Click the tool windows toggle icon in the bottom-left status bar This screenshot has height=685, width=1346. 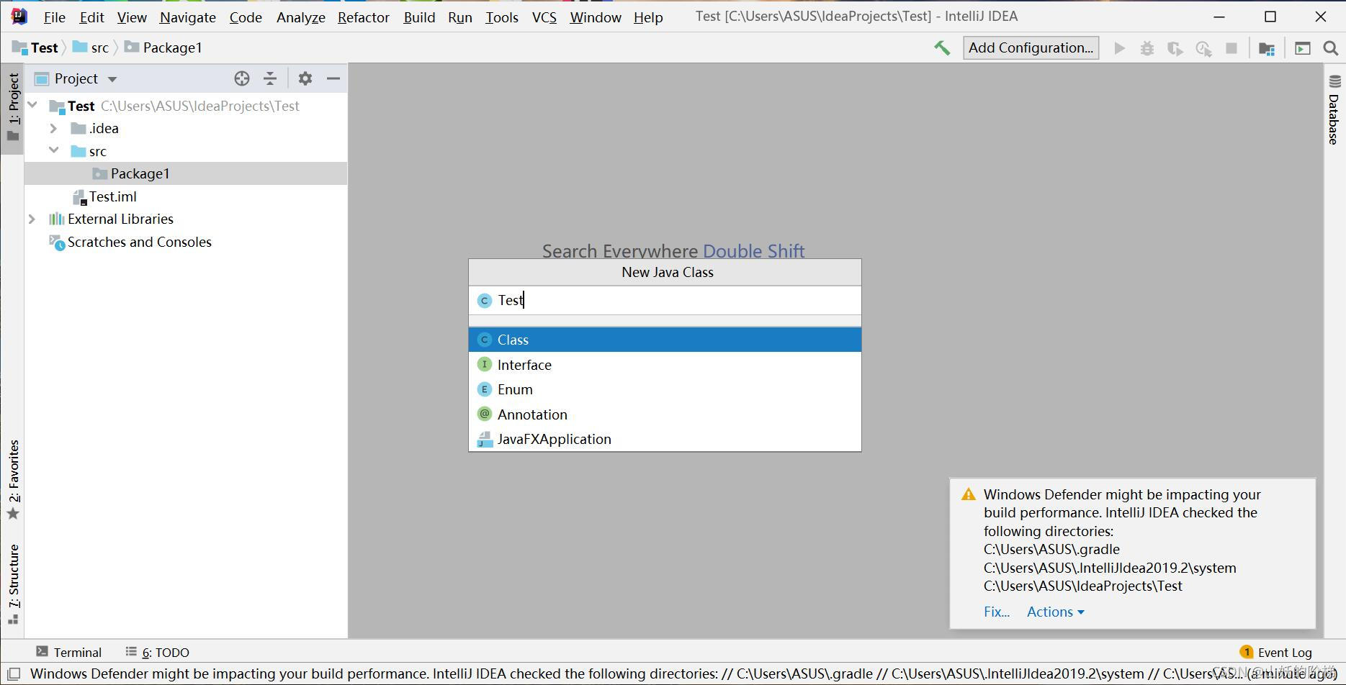(x=13, y=674)
